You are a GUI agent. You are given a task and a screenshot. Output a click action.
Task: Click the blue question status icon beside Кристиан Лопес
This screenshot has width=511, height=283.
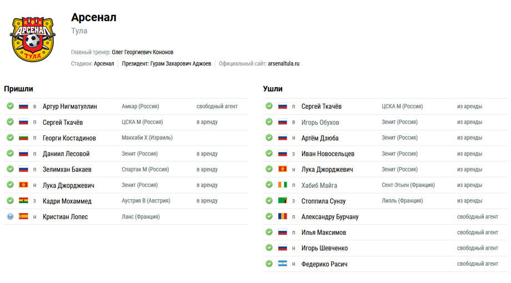click(x=10, y=216)
